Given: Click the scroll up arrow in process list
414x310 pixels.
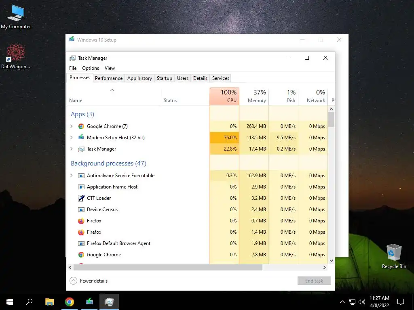Looking at the screenshot, I should [332, 109].
